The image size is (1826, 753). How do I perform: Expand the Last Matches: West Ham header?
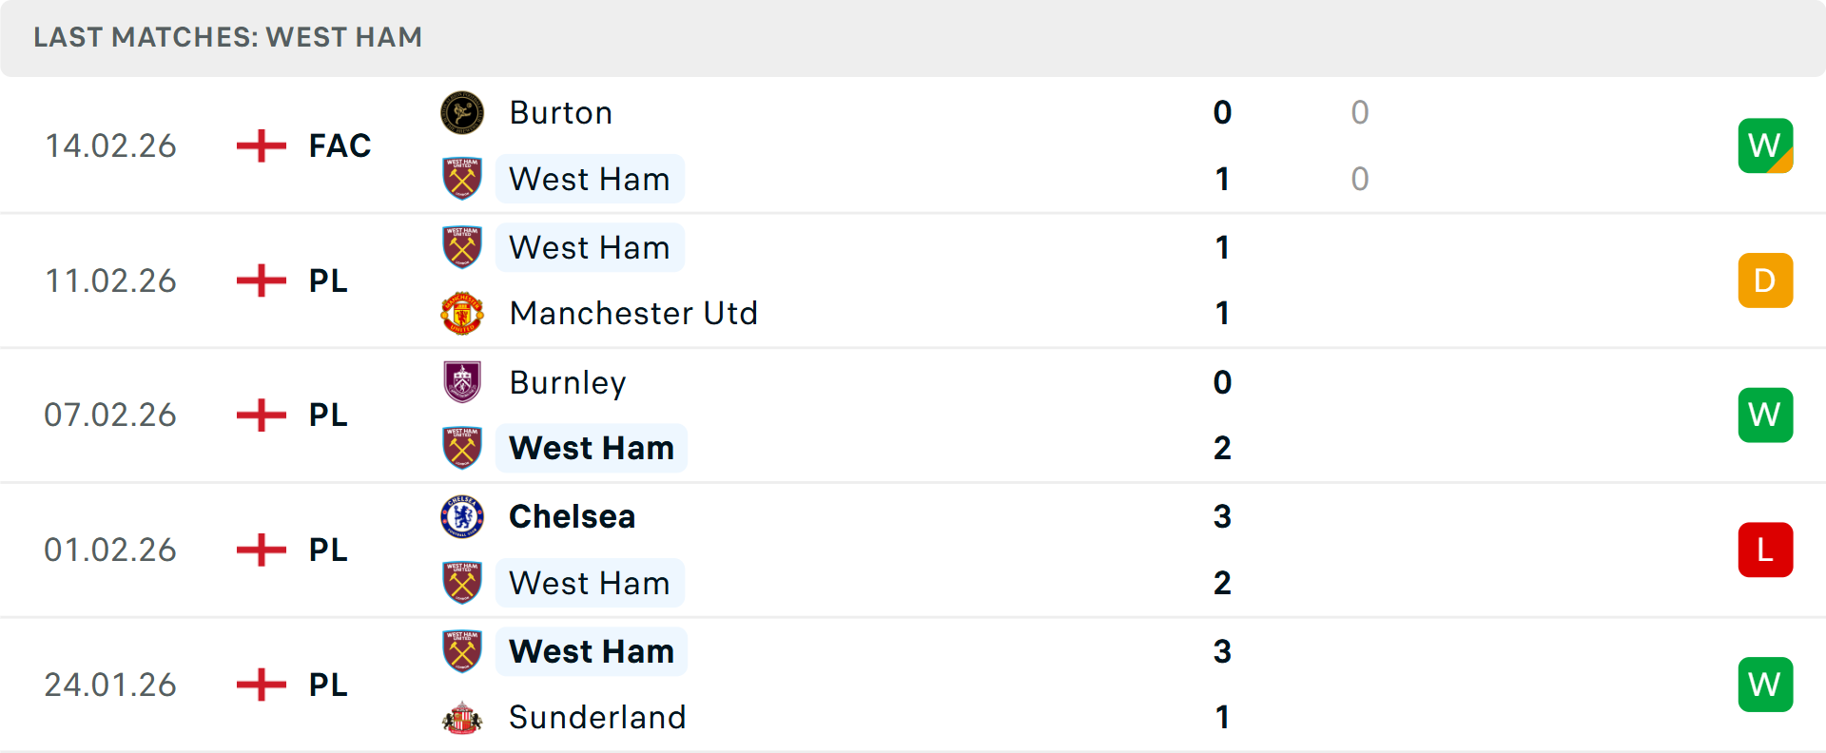[227, 37]
